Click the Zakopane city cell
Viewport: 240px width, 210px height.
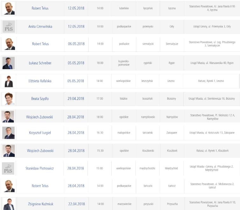(172, 133)
